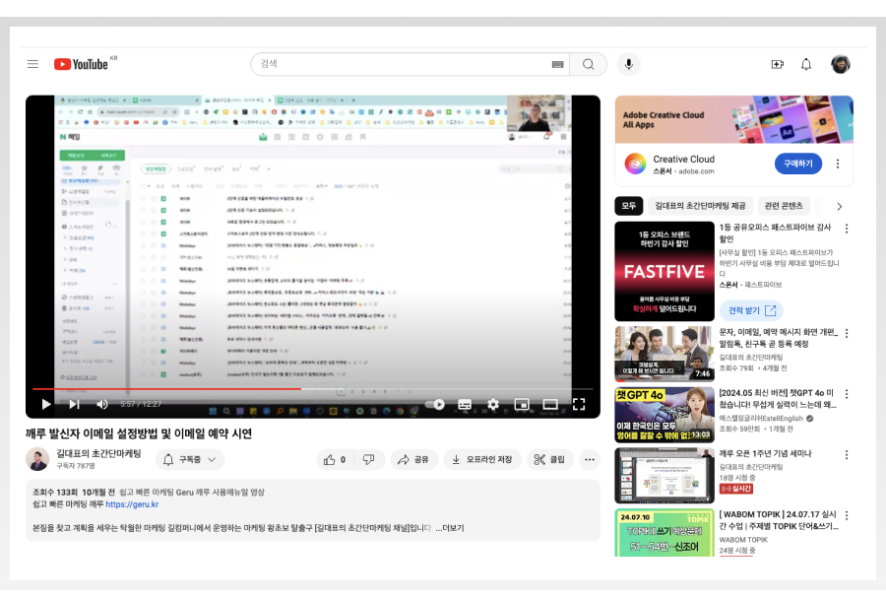Screen dimensions: 886x599
Task: Switch to miniplayer mode
Action: (x=522, y=404)
